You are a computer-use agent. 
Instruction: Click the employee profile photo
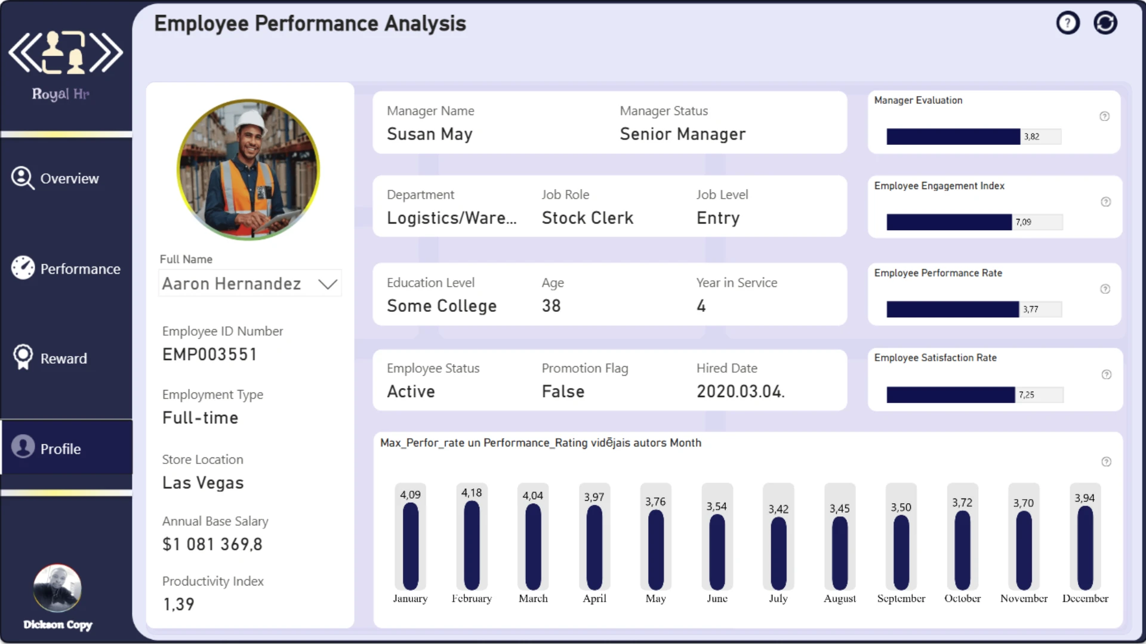click(248, 169)
